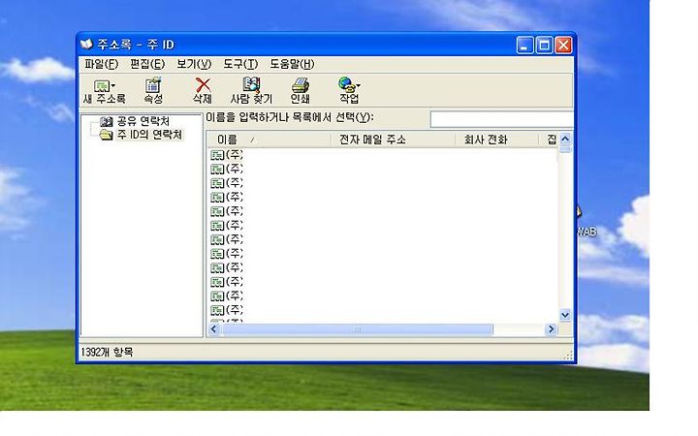Focus the name search input field
This screenshot has width=698, height=436.
(x=501, y=120)
